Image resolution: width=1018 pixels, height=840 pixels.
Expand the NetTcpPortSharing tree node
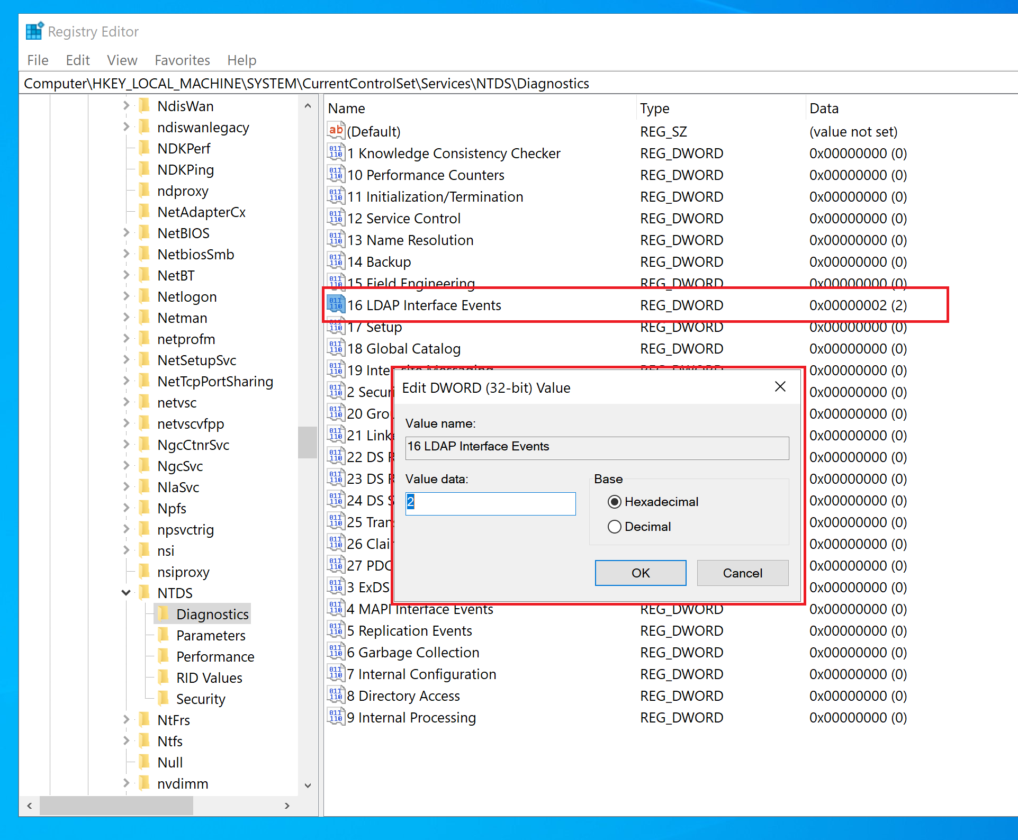point(126,381)
